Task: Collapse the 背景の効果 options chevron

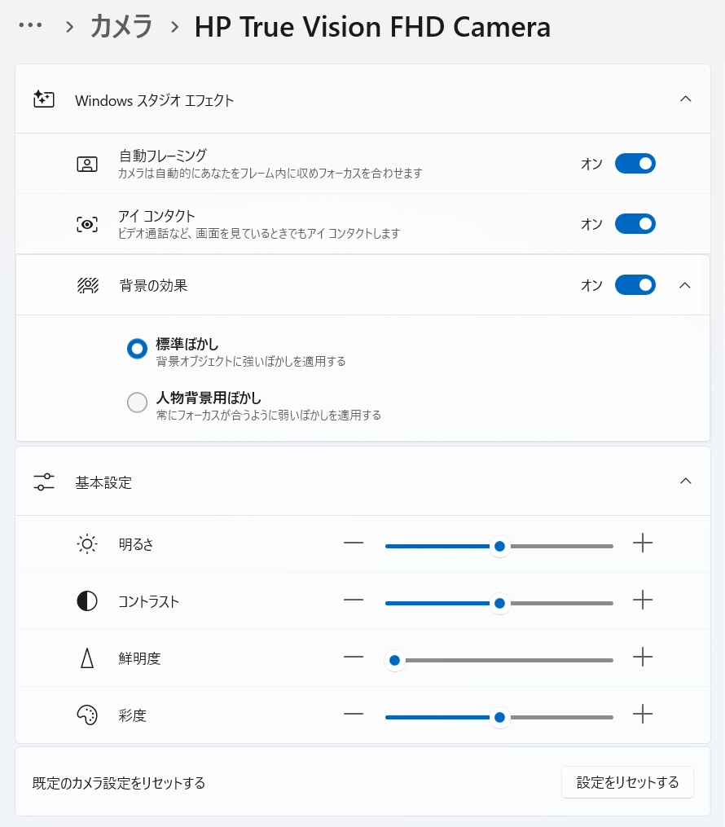Action: 685,285
